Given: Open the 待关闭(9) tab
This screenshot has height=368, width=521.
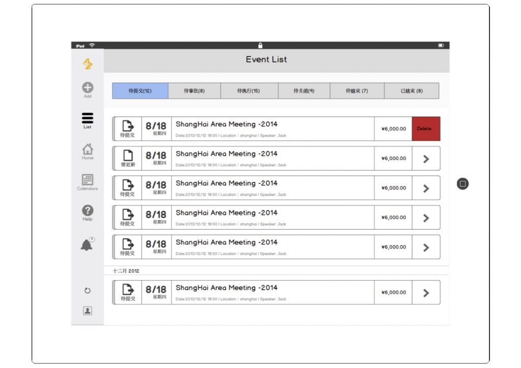Looking at the screenshot, I should [x=304, y=91].
